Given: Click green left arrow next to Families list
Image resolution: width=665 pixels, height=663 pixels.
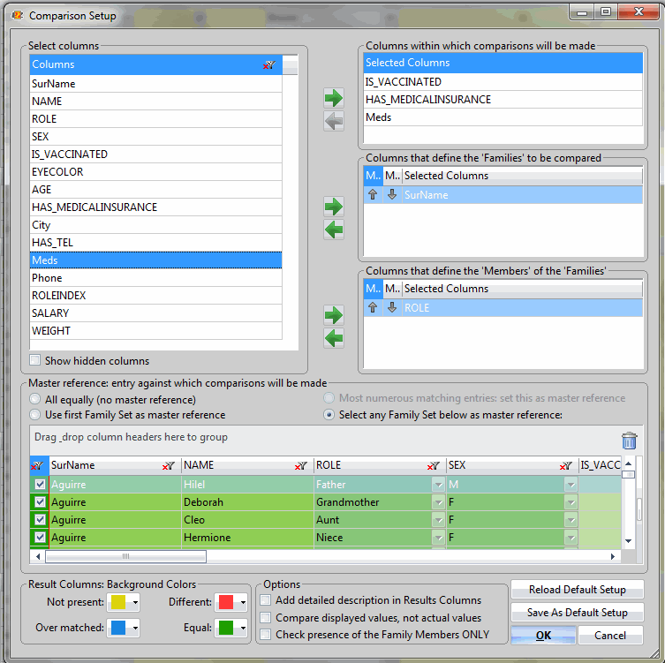Looking at the screenshot, I should point(334,230).
